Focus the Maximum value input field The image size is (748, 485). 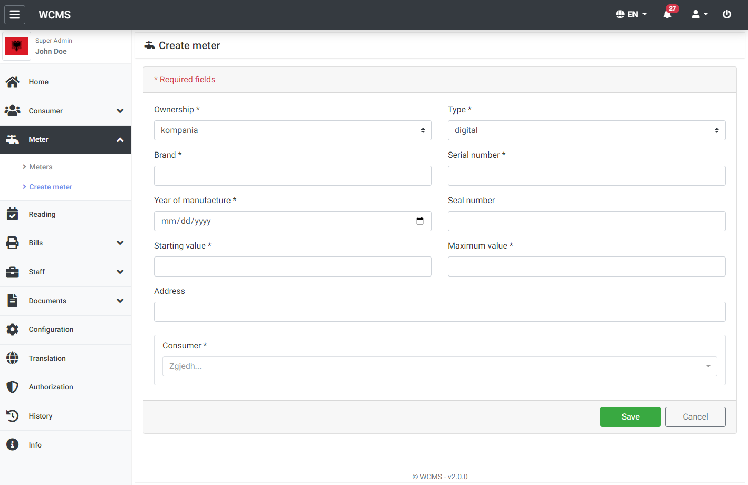tap(587, 267)
